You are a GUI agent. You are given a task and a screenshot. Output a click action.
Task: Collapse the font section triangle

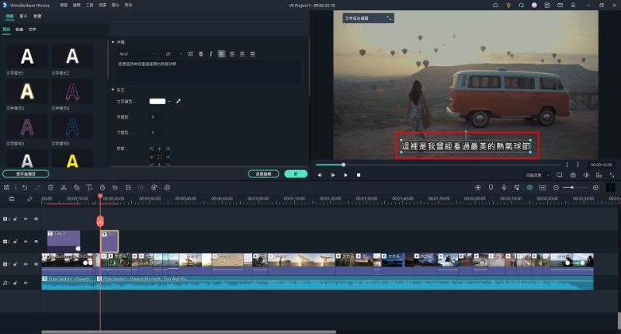pyautogui.click(x=113, y=42)
